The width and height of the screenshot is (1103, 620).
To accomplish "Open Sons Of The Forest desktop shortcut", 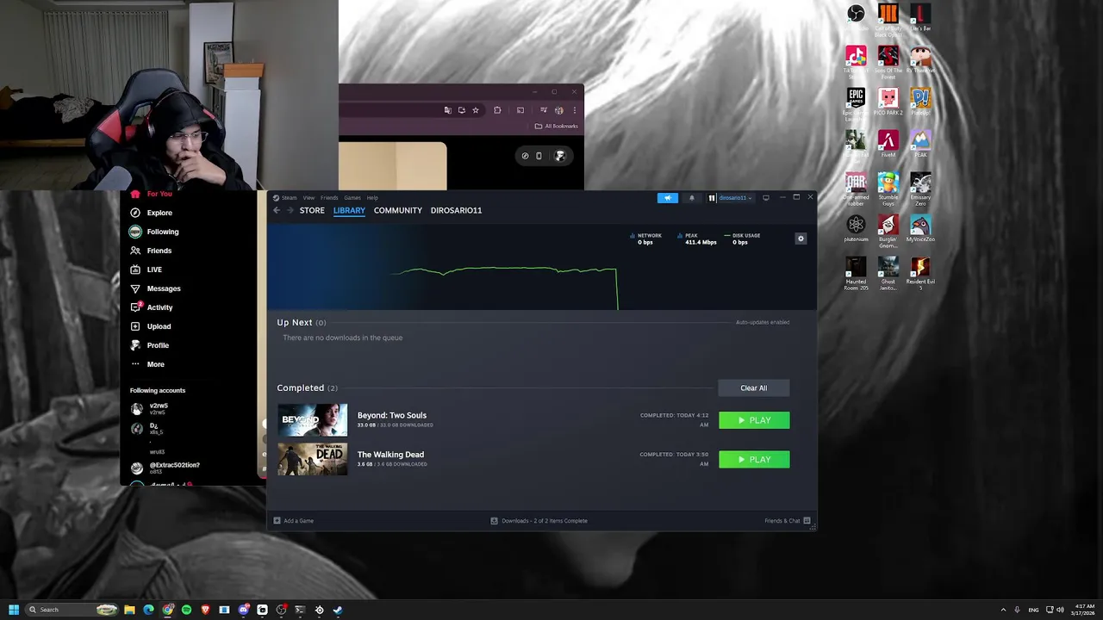I will click(x=888, y=62).
